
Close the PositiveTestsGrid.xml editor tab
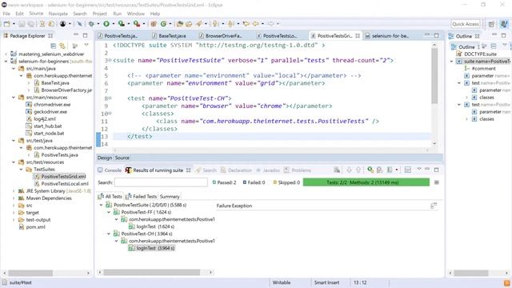[x=358, y=35]
